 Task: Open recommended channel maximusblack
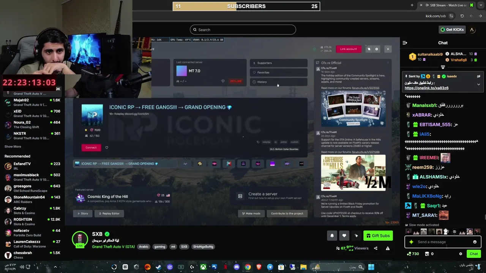tap(32, 177)
